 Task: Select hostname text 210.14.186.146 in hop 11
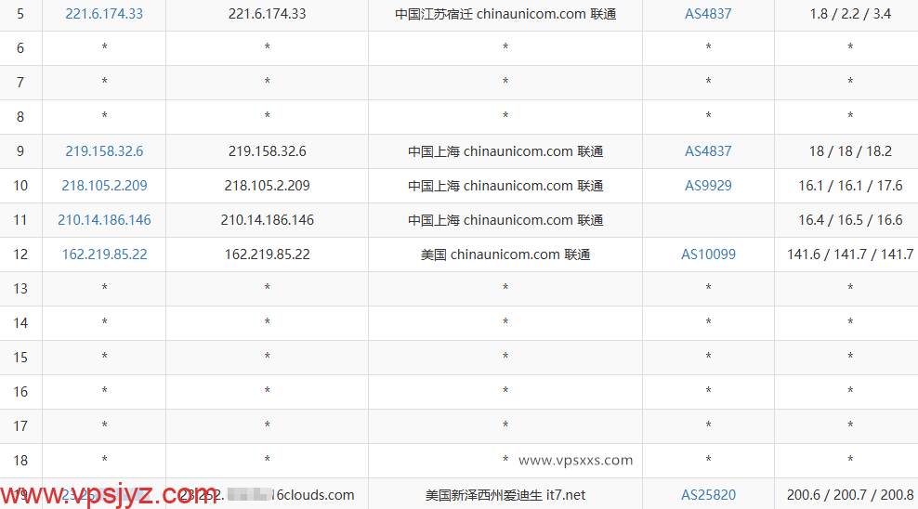click(267, 220)
